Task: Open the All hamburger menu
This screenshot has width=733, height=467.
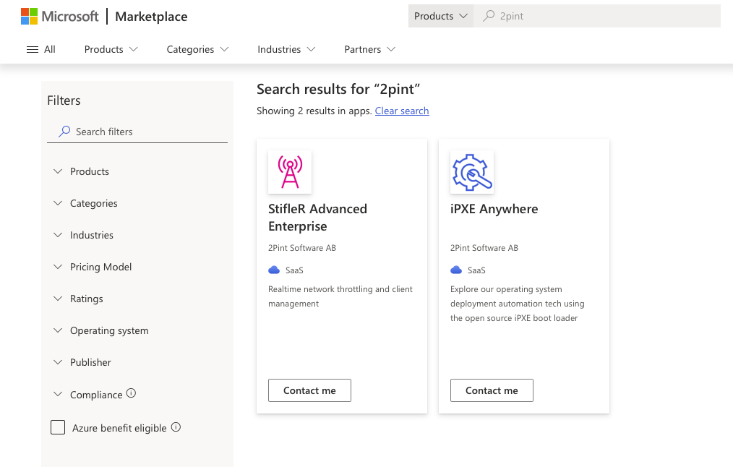Action: [40, 50]
